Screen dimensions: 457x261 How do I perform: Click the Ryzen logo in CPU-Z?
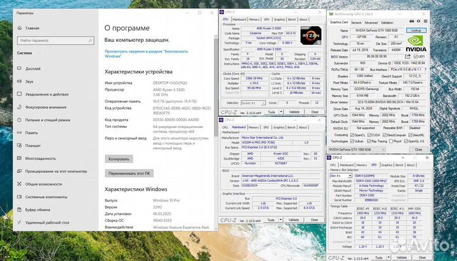coord(311,35)
